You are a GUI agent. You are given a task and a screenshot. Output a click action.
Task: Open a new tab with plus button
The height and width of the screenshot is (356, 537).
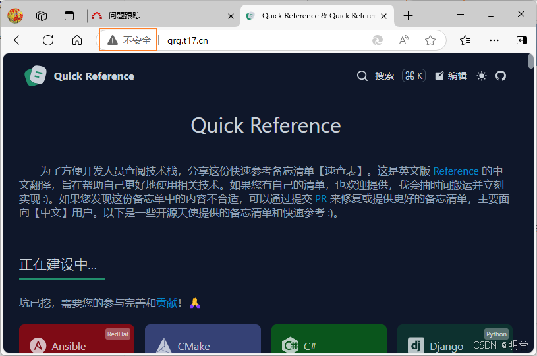[408, 16]
